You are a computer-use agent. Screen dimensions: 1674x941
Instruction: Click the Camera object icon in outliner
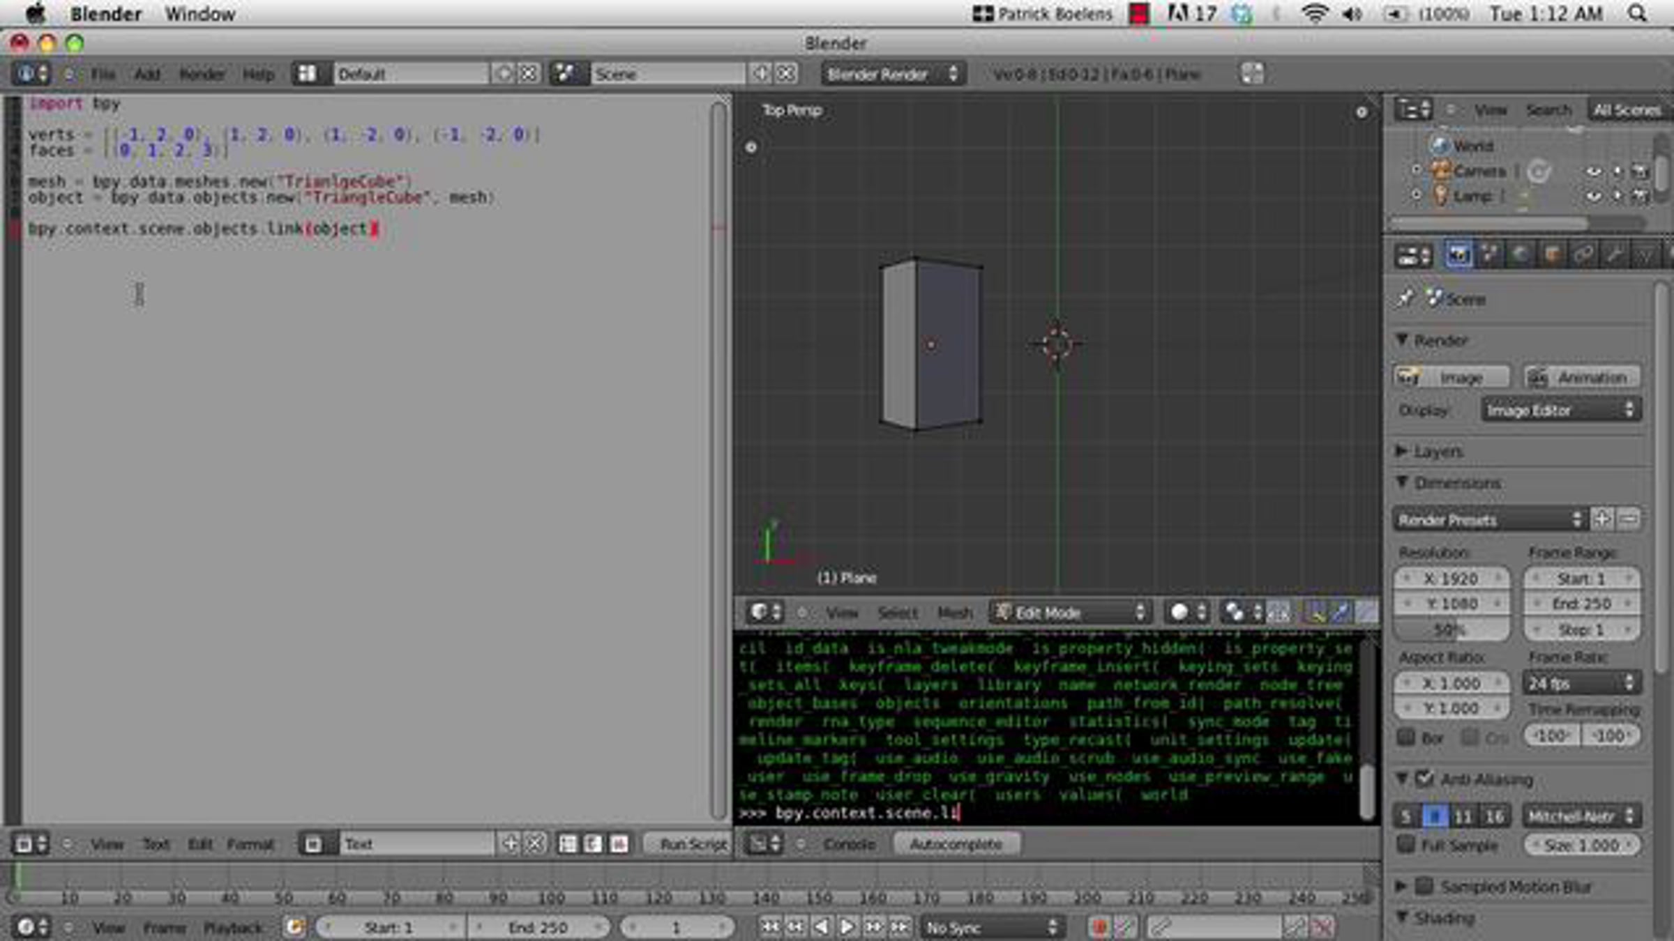1440,171
